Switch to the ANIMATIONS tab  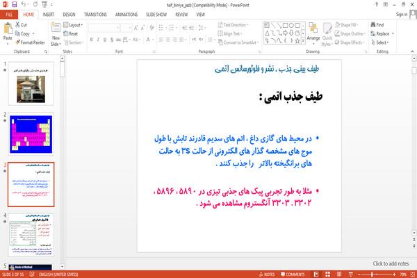tap(126, 15)
